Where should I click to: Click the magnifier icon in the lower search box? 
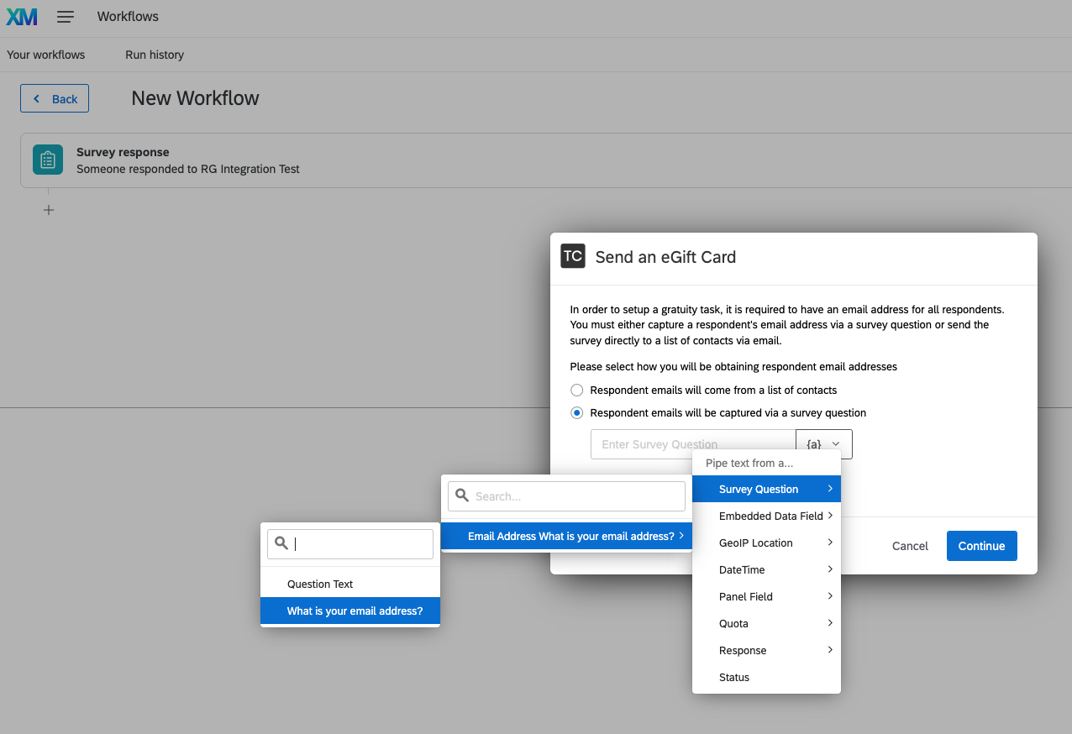pyautogui.click(x=281, y=544)
